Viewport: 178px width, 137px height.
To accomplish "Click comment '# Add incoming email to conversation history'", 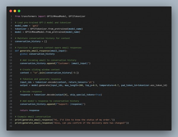I will tap(48, 60).
